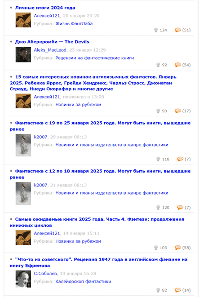Open the comment bubble showing (17)

point(178,111)
